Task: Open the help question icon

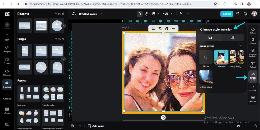Action: [245, 14]
